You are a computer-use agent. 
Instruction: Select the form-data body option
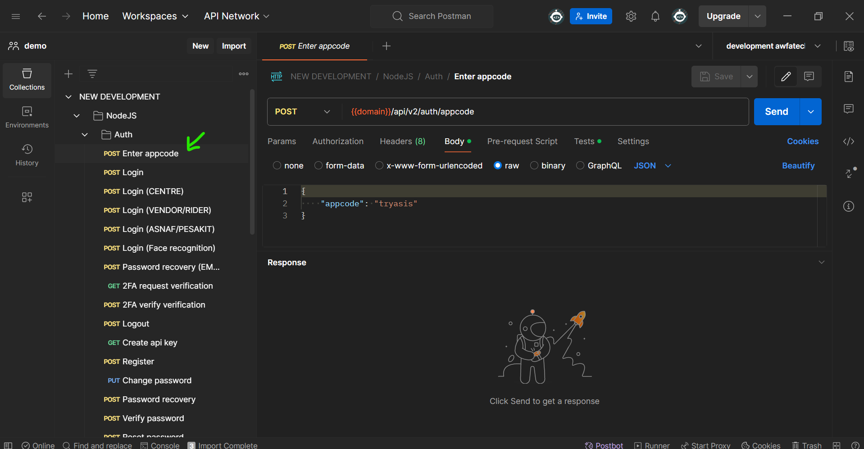318,166
